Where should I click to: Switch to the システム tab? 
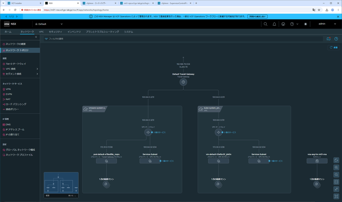[x=129, y=32]
